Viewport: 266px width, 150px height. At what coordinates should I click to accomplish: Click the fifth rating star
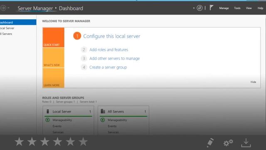pos(70,142)
